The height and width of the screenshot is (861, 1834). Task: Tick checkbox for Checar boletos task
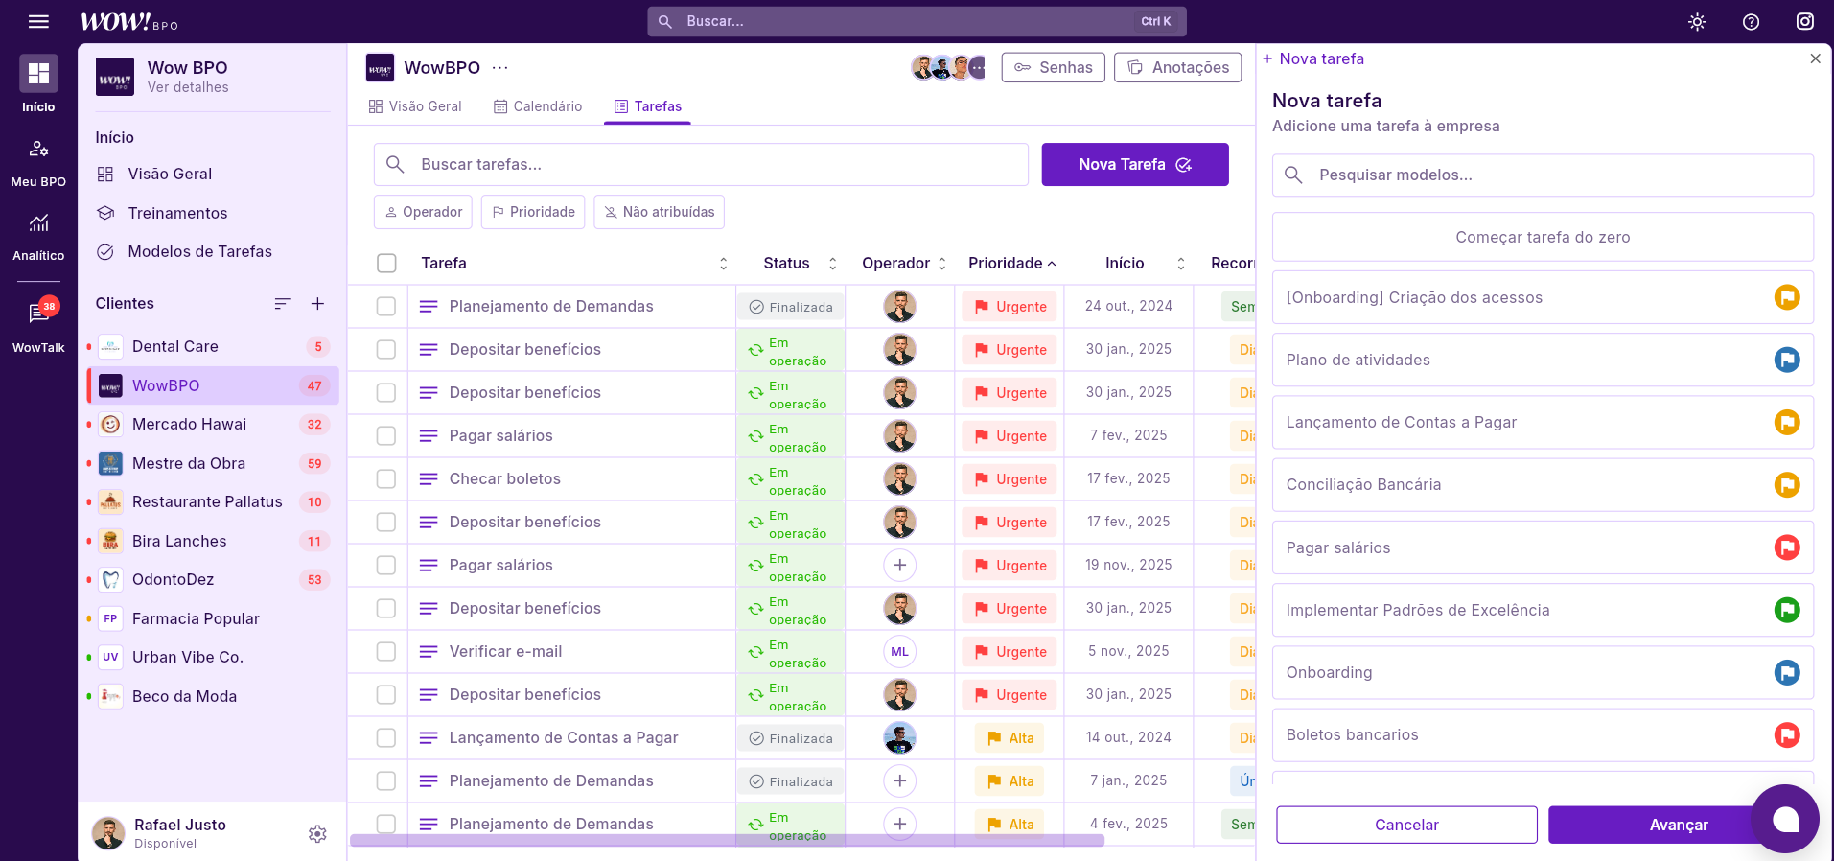pyautogui.click(x=386, y=479)
